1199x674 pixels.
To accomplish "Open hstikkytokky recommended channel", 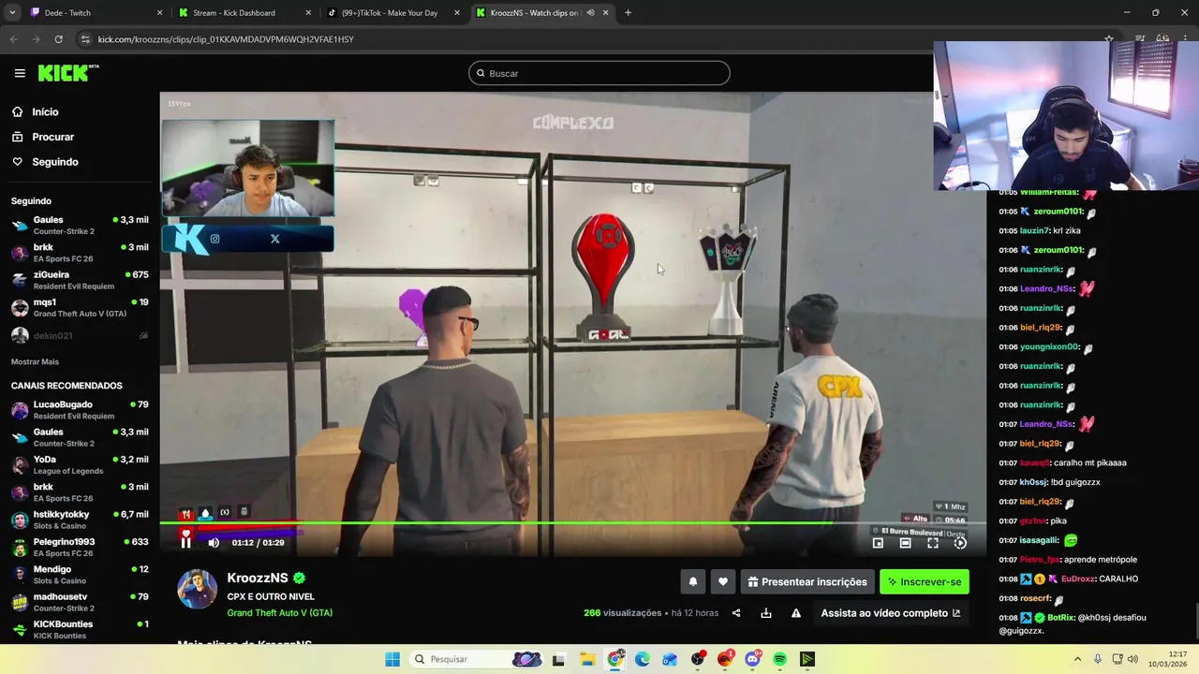I will [x=80, y=520].
